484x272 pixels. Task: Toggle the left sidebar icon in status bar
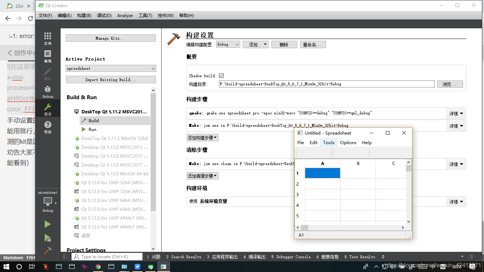[x=65, y=256]
